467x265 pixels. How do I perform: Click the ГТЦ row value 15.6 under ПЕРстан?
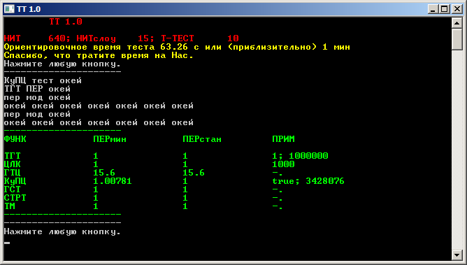(x=194, y=173)
